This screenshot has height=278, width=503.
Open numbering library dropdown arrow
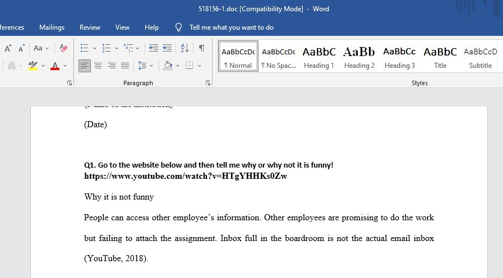click(x=117, y=48)
